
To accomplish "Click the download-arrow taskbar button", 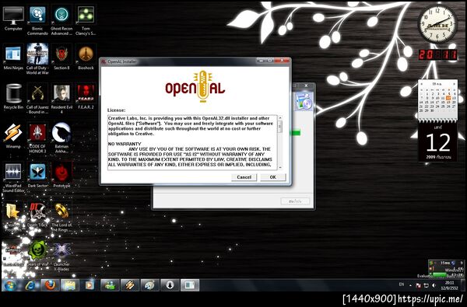I will coord(170,285).
